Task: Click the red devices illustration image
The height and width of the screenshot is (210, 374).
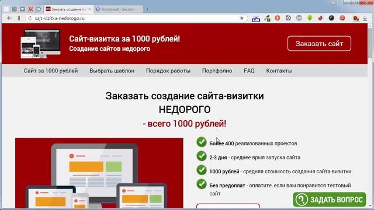Action: [99, 173]
